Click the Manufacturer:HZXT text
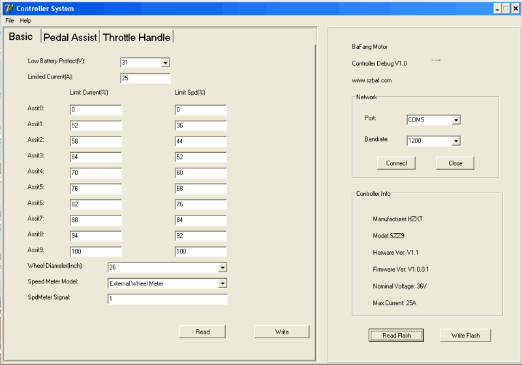This screenshot has width=522, height=365. click(x=397, y=219)
